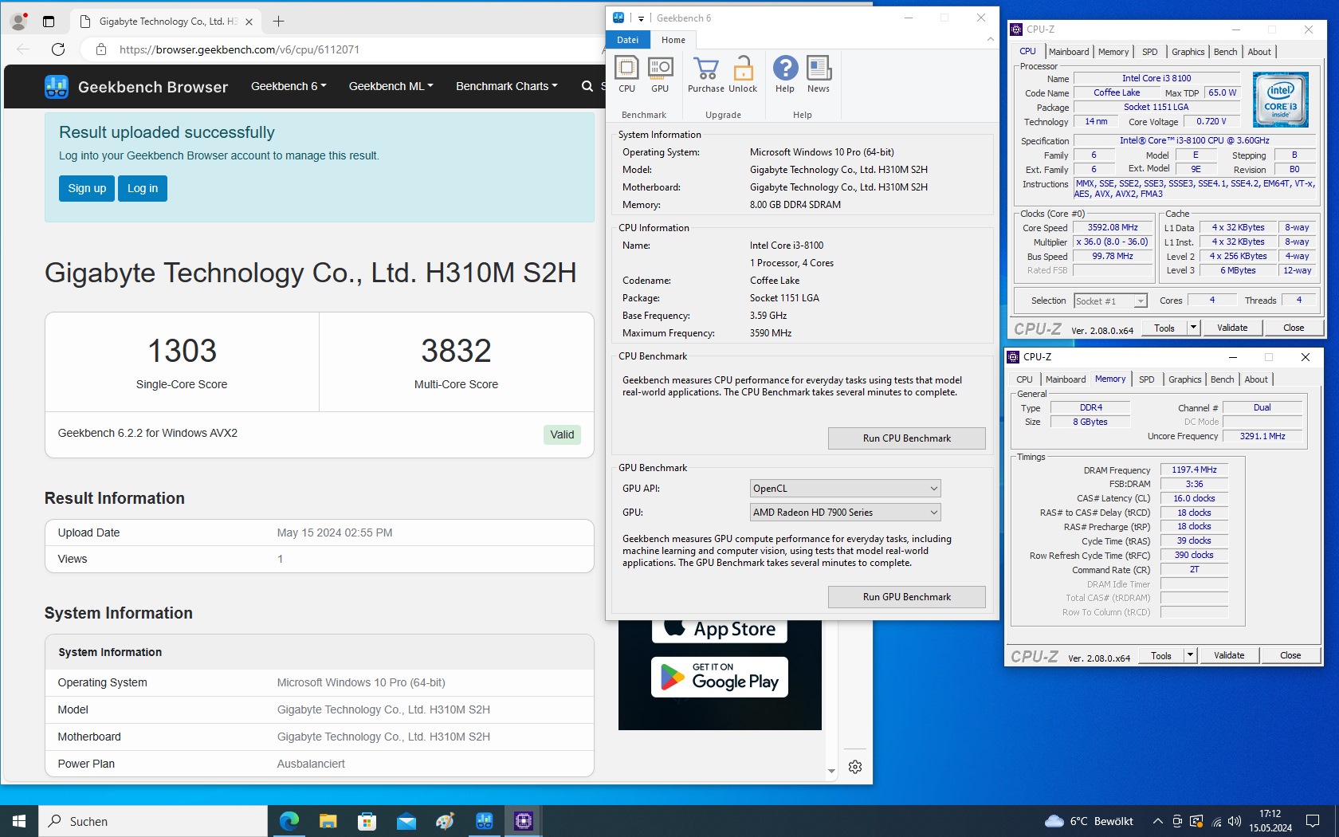
Task: Click Validate in lower CPU-Z window
Action: click(1229, 655)
